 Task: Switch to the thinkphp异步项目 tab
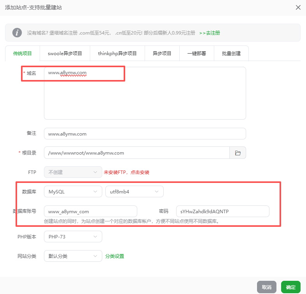(117, 54)
